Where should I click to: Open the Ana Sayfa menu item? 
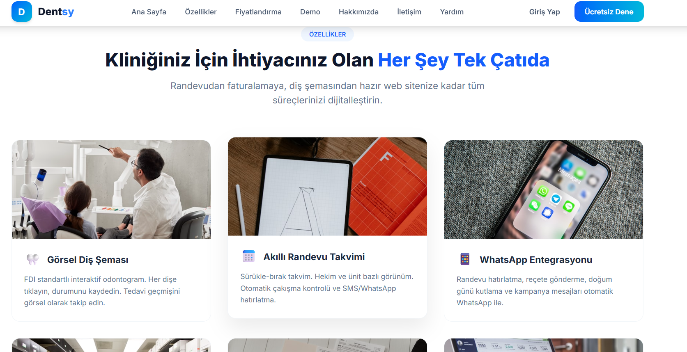pyautogui.click(x=149, y=12)
